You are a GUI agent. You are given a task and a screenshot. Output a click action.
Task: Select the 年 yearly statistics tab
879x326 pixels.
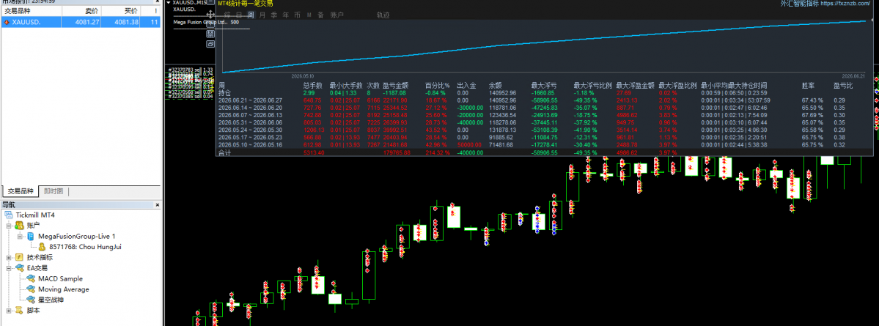[286, 15]
